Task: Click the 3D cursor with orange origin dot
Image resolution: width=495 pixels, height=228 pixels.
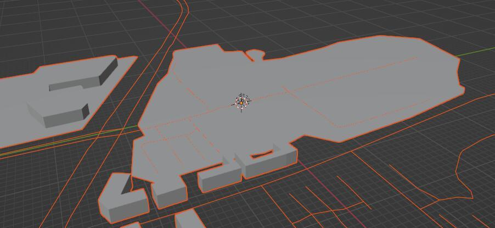Action: [241, 102]
